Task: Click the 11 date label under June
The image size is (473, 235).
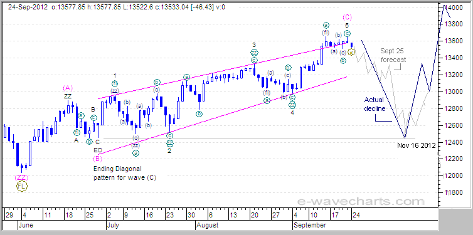Action: tap(47, 216)
